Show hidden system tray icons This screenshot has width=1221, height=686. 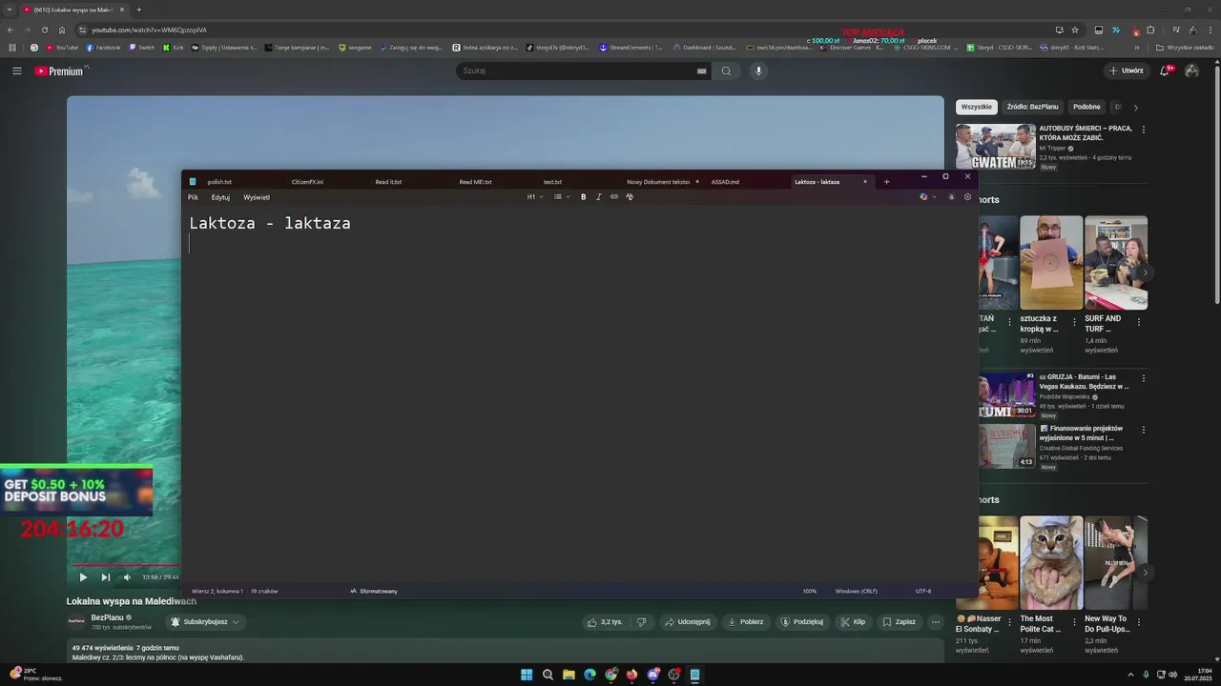click(x=1130, y=675)
